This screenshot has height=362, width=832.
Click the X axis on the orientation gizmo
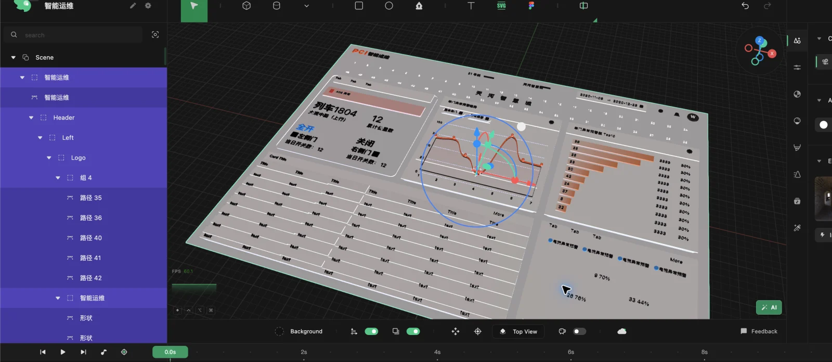click(772, 54)
